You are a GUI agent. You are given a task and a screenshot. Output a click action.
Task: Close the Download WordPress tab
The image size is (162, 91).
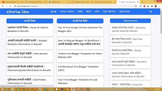46,2
